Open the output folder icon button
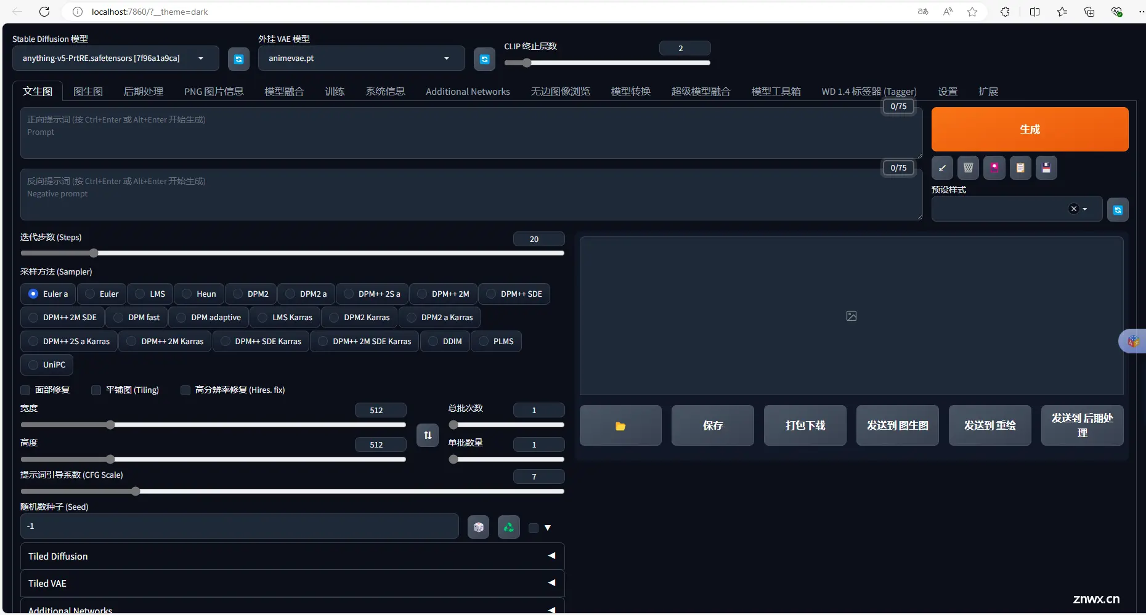Screen dimensions: 1146x615 (x=620, y=425)
